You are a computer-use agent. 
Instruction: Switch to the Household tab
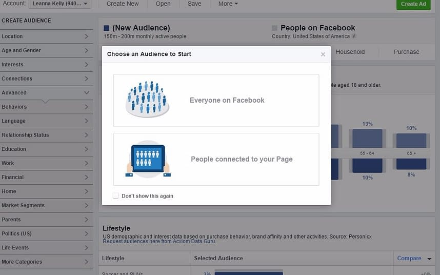pos(350,52)
